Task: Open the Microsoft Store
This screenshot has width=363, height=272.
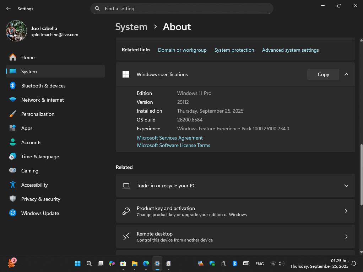Action: 123,263
